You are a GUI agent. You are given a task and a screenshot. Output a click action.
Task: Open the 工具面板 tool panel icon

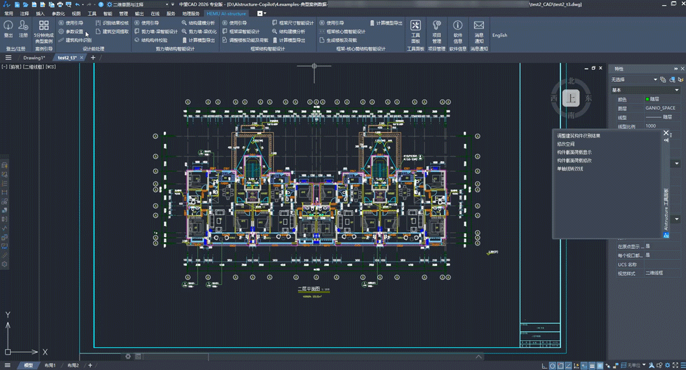(x=415, y=26)
